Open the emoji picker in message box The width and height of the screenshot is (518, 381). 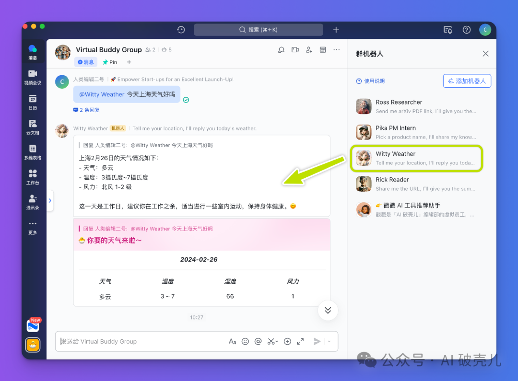(245, 341)
